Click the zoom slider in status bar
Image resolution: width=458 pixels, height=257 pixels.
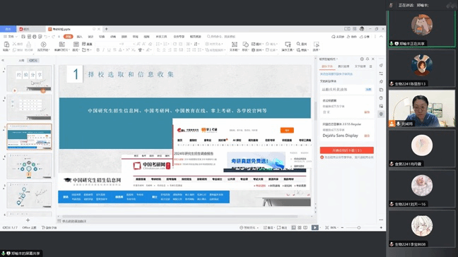coord(358,227)
